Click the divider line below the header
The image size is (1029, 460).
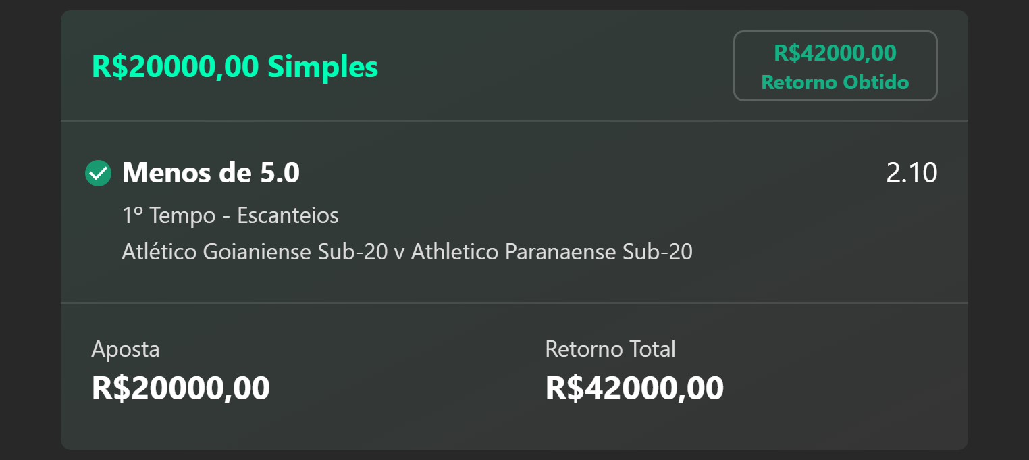tap(514, 121)
